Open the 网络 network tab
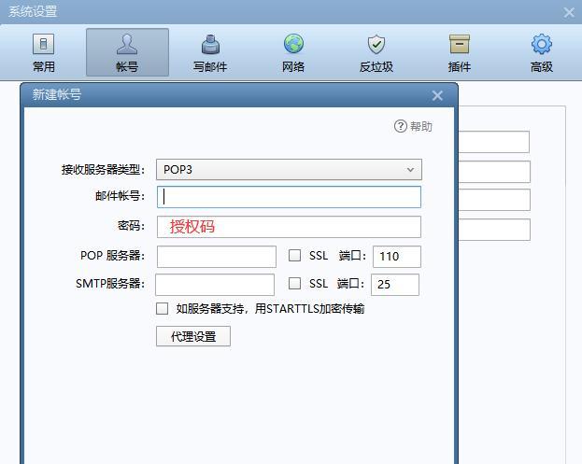The height and width of the screenshot is (464, 582). [293, 52]
